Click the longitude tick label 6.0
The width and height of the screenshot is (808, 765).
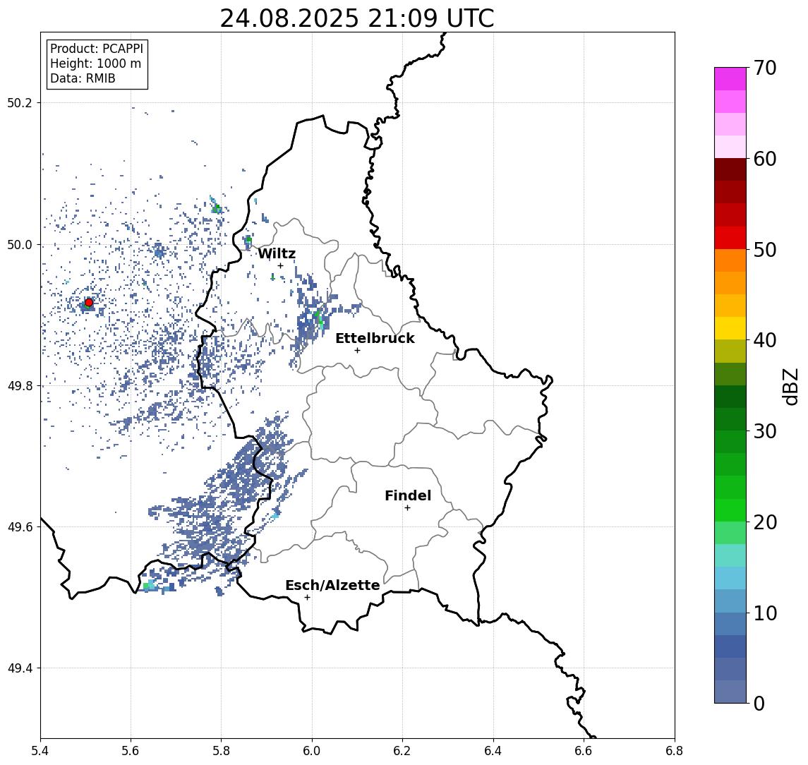click(x=312, y=751)
